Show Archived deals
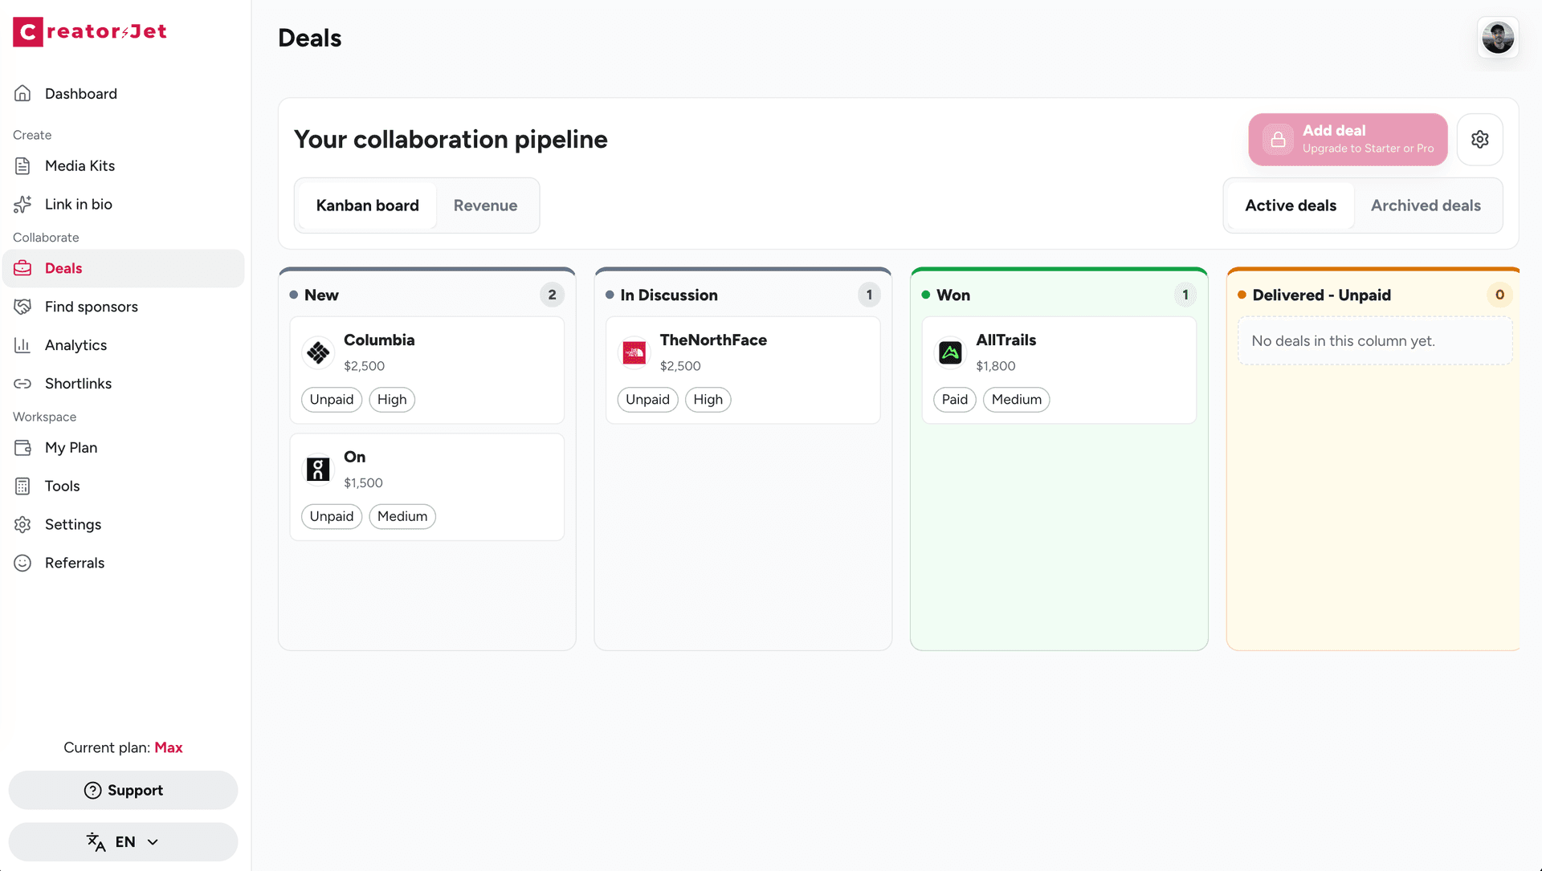The width and height of the screenshot is (1542, 871). [x=1426, y=206]
